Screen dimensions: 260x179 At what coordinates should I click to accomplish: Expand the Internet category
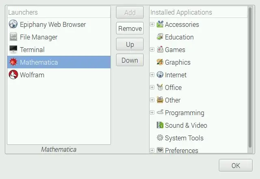(x=152, y=75)
